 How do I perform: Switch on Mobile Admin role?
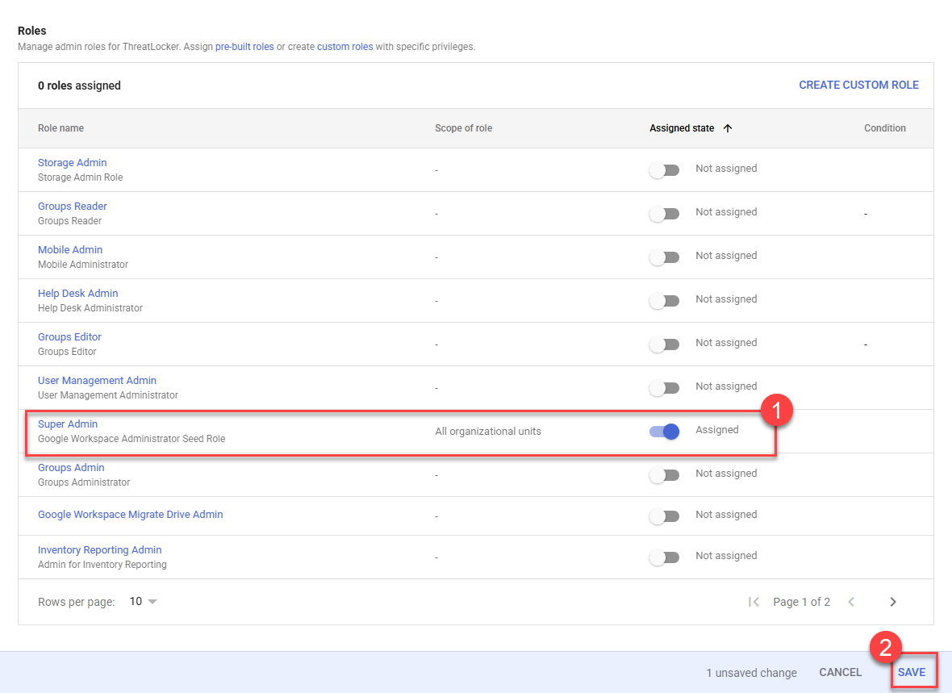point(664,257)
